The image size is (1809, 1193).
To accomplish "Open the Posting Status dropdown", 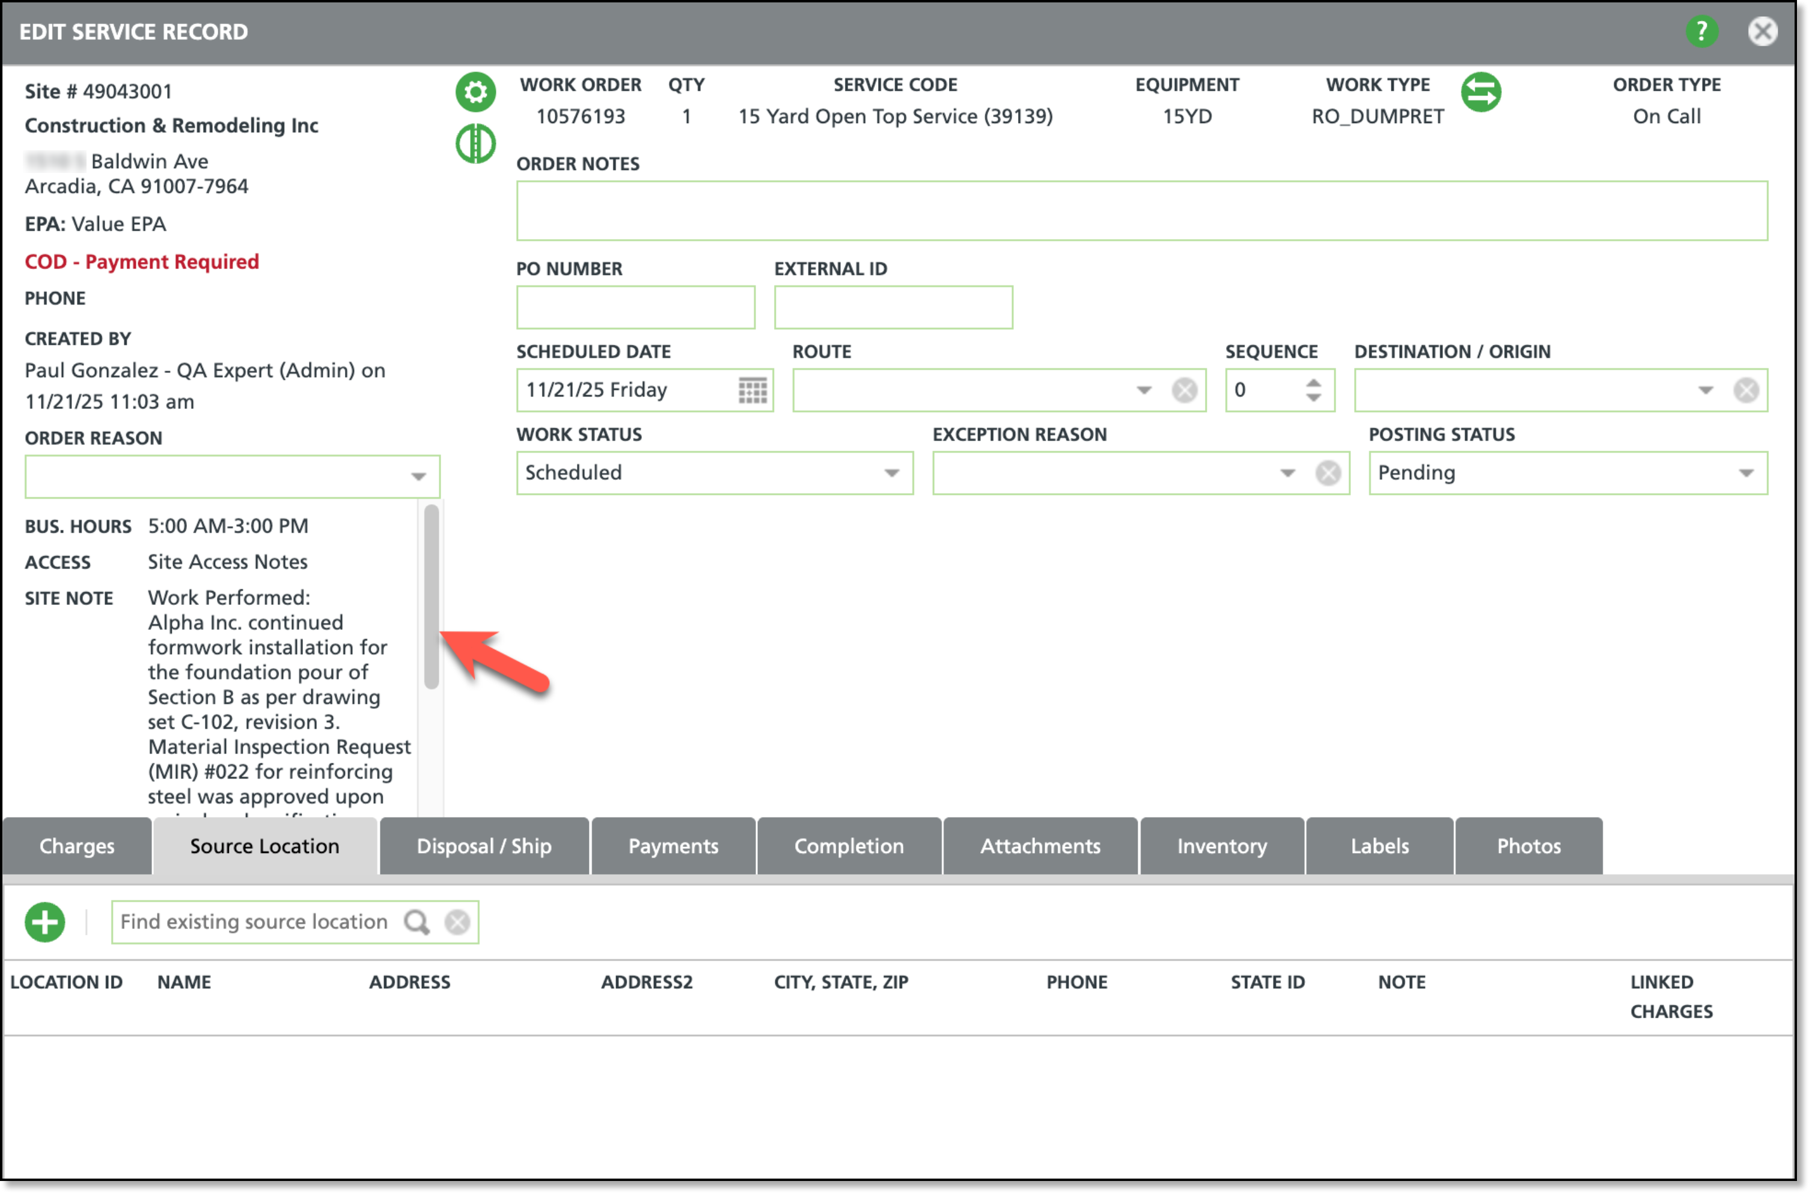I will (x=1746, y=473).
